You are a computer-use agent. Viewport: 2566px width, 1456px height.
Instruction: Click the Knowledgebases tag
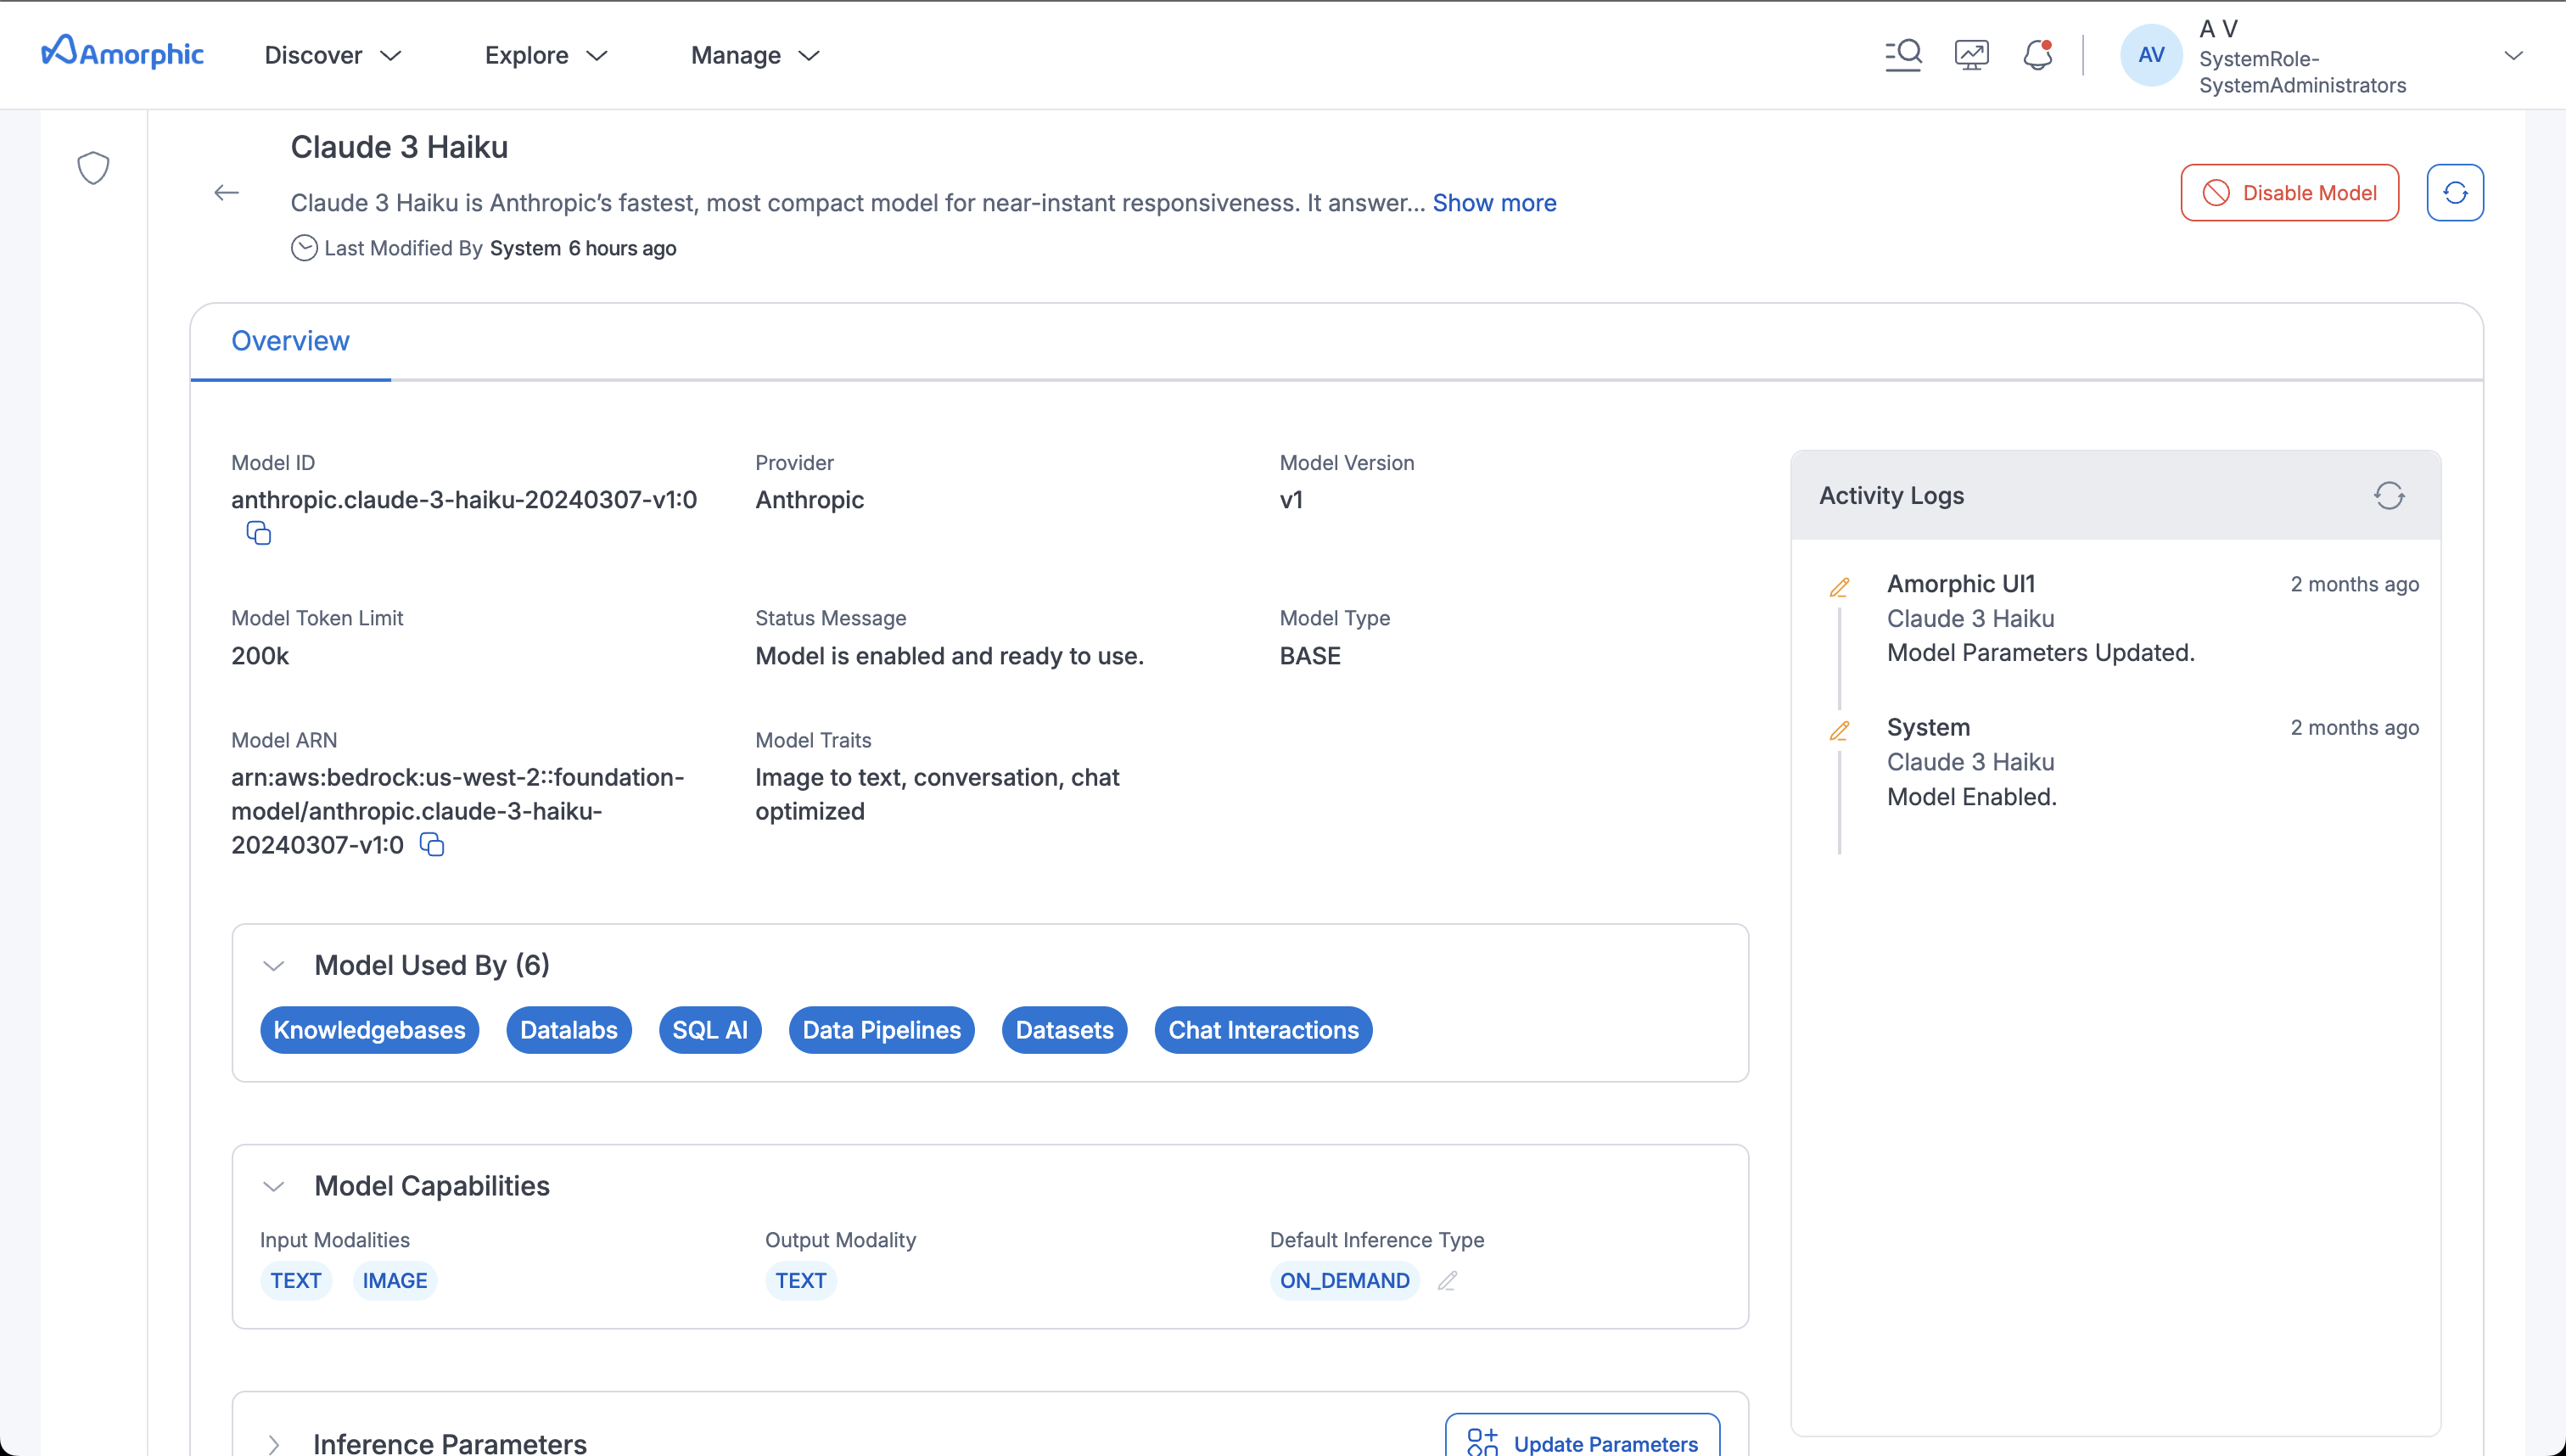pos(369,1030)
